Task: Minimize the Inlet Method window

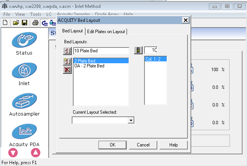Action: coord(215,6)
